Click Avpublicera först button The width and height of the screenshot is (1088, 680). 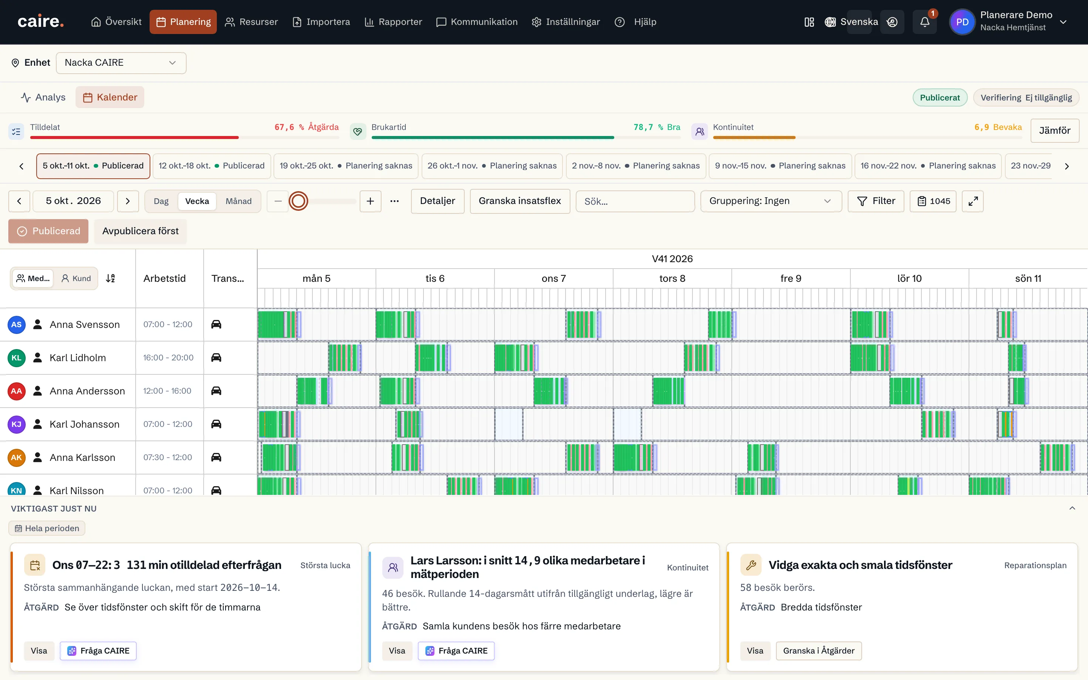click(140, 231)
